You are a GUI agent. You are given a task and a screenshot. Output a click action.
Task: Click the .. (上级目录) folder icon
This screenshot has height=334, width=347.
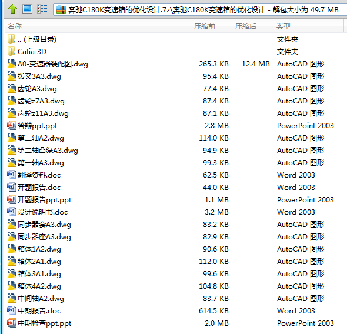11,39
